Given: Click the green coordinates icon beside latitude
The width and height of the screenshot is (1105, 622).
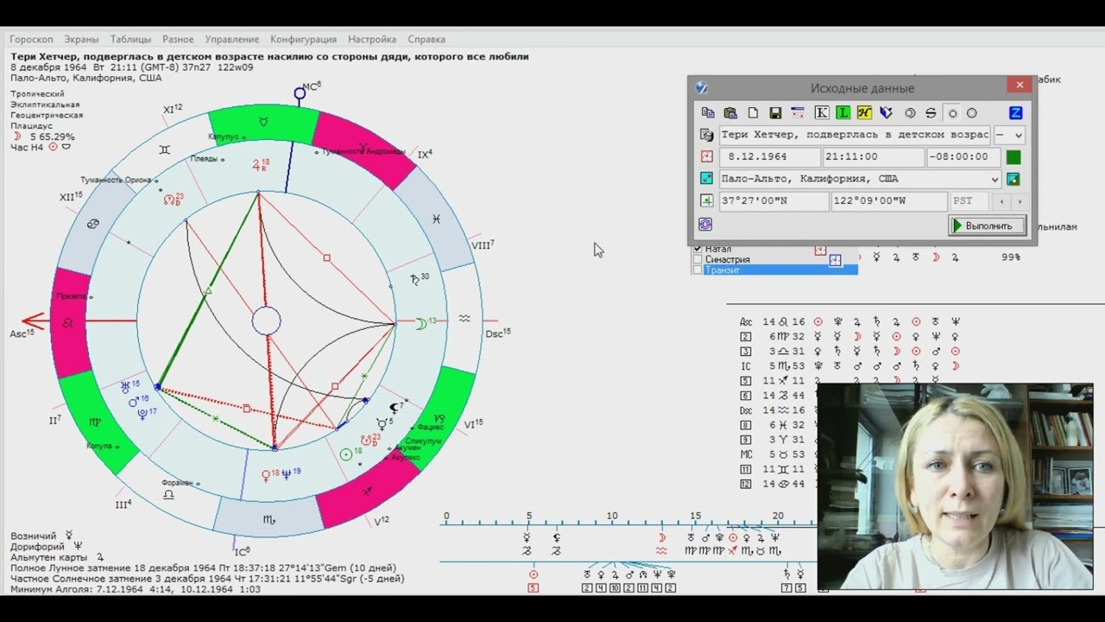Looking at the screenshot, I should [x=707, y=200].
